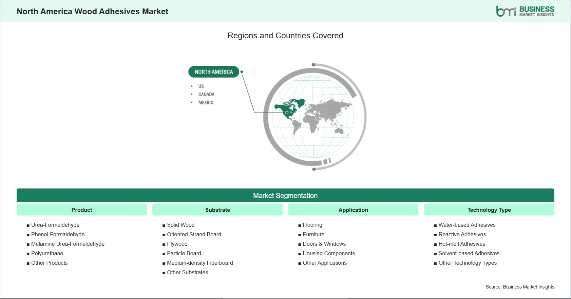Select the Application segment header

(353, 210)
